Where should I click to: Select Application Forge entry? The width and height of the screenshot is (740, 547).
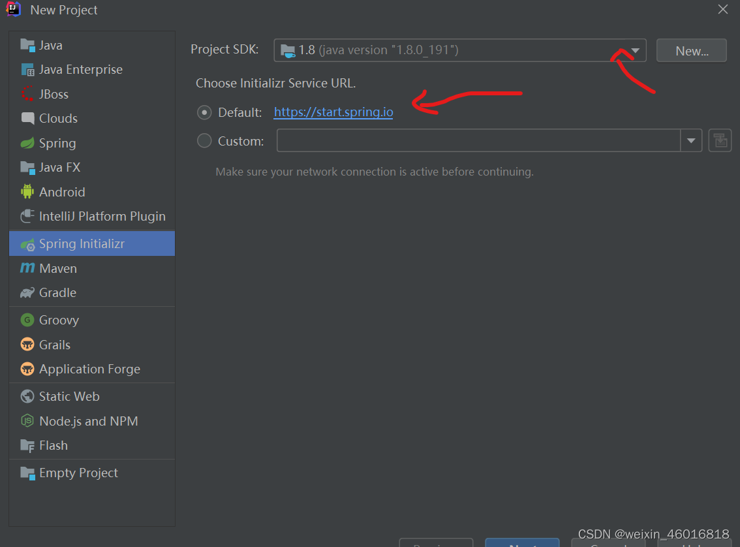click(92, 369)
